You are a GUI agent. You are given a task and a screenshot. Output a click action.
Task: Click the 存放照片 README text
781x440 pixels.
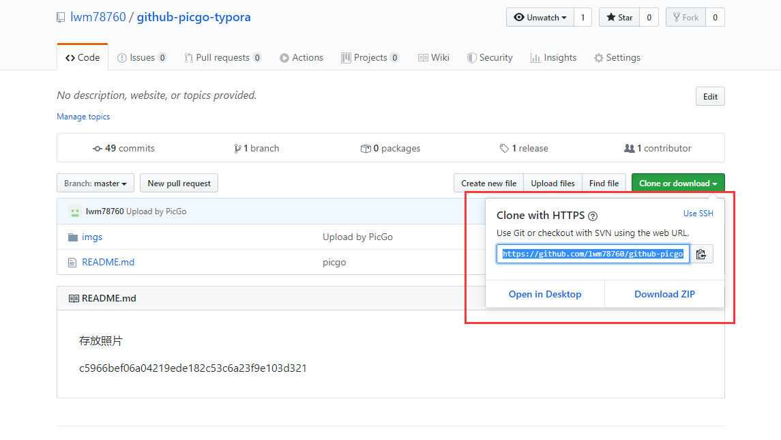101,341
